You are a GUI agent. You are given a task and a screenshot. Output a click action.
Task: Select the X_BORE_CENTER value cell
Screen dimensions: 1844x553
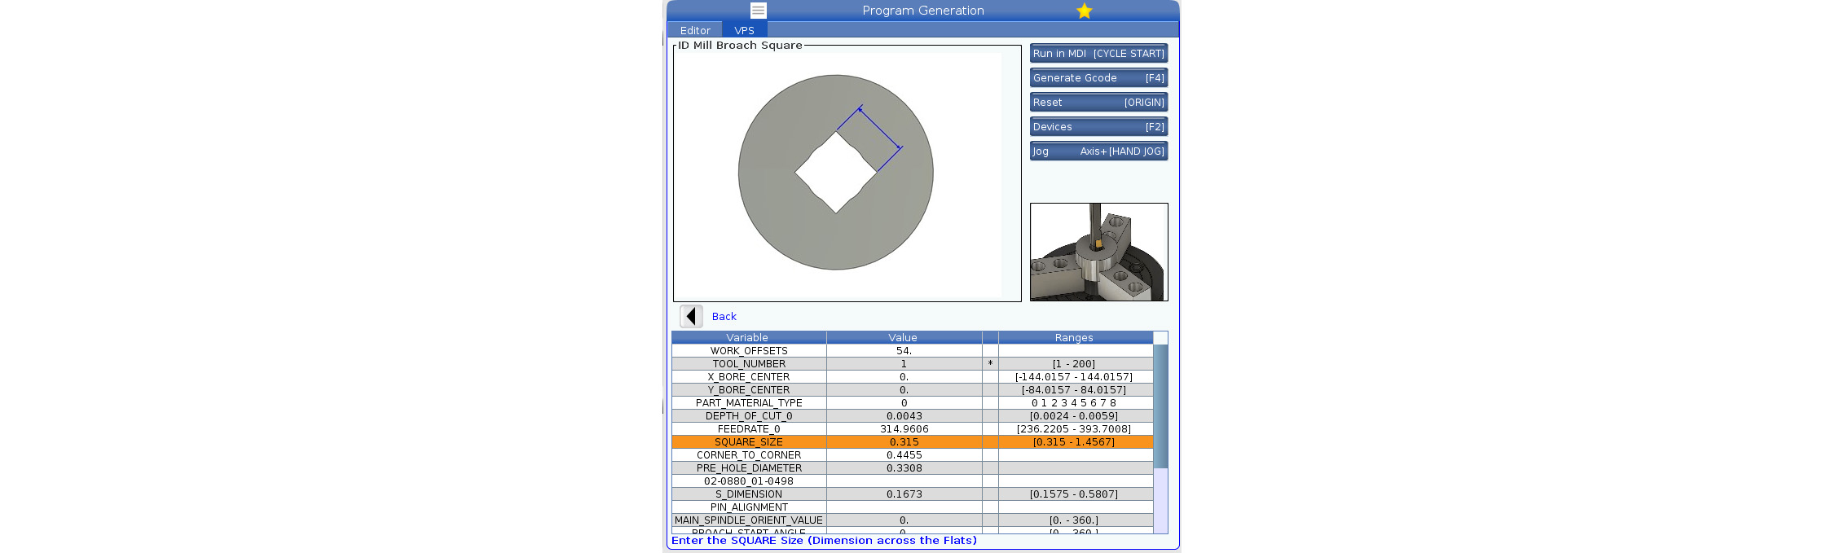(x=904, y=377)
